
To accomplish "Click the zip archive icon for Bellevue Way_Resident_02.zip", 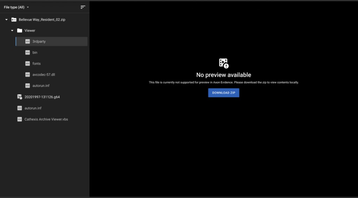I will tap(14, 20).
